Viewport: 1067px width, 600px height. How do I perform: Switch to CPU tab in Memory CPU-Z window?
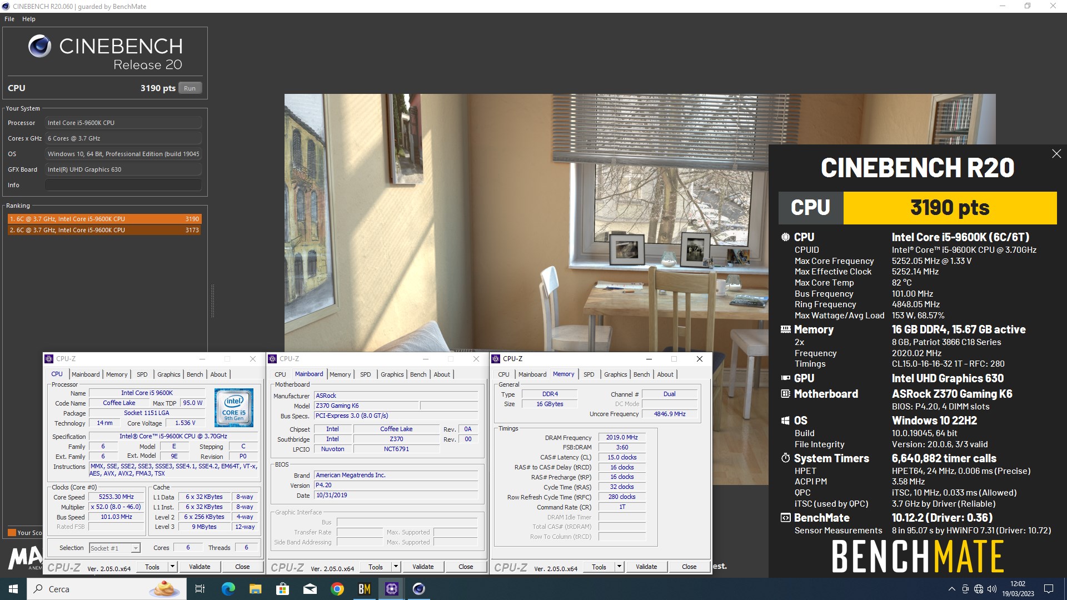(504, 374)
